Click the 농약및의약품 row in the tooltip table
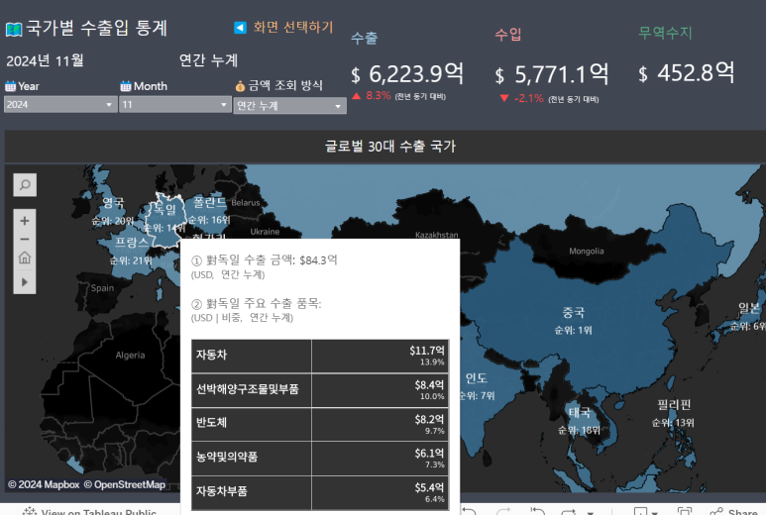 tap(320, 459)
